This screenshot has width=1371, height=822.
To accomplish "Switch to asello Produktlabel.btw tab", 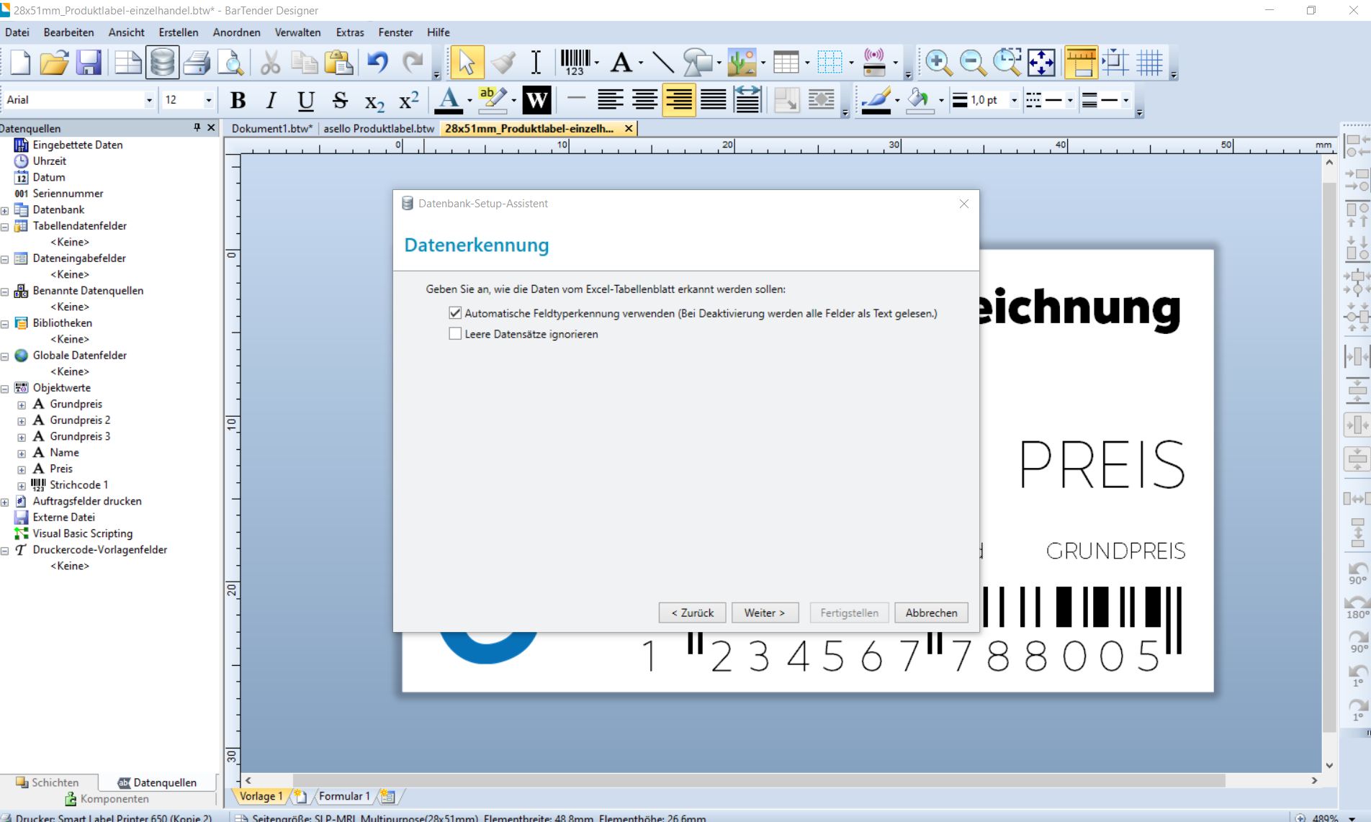I will pyautogui.click(x=379, y=129).
